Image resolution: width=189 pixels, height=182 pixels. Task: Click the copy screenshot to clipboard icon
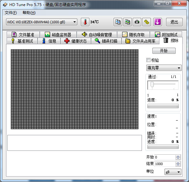127,22
